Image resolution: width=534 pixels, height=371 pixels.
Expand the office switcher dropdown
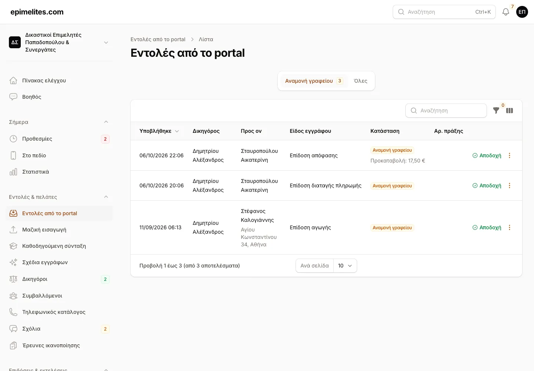pyautogui.click(x=59, y=42)
